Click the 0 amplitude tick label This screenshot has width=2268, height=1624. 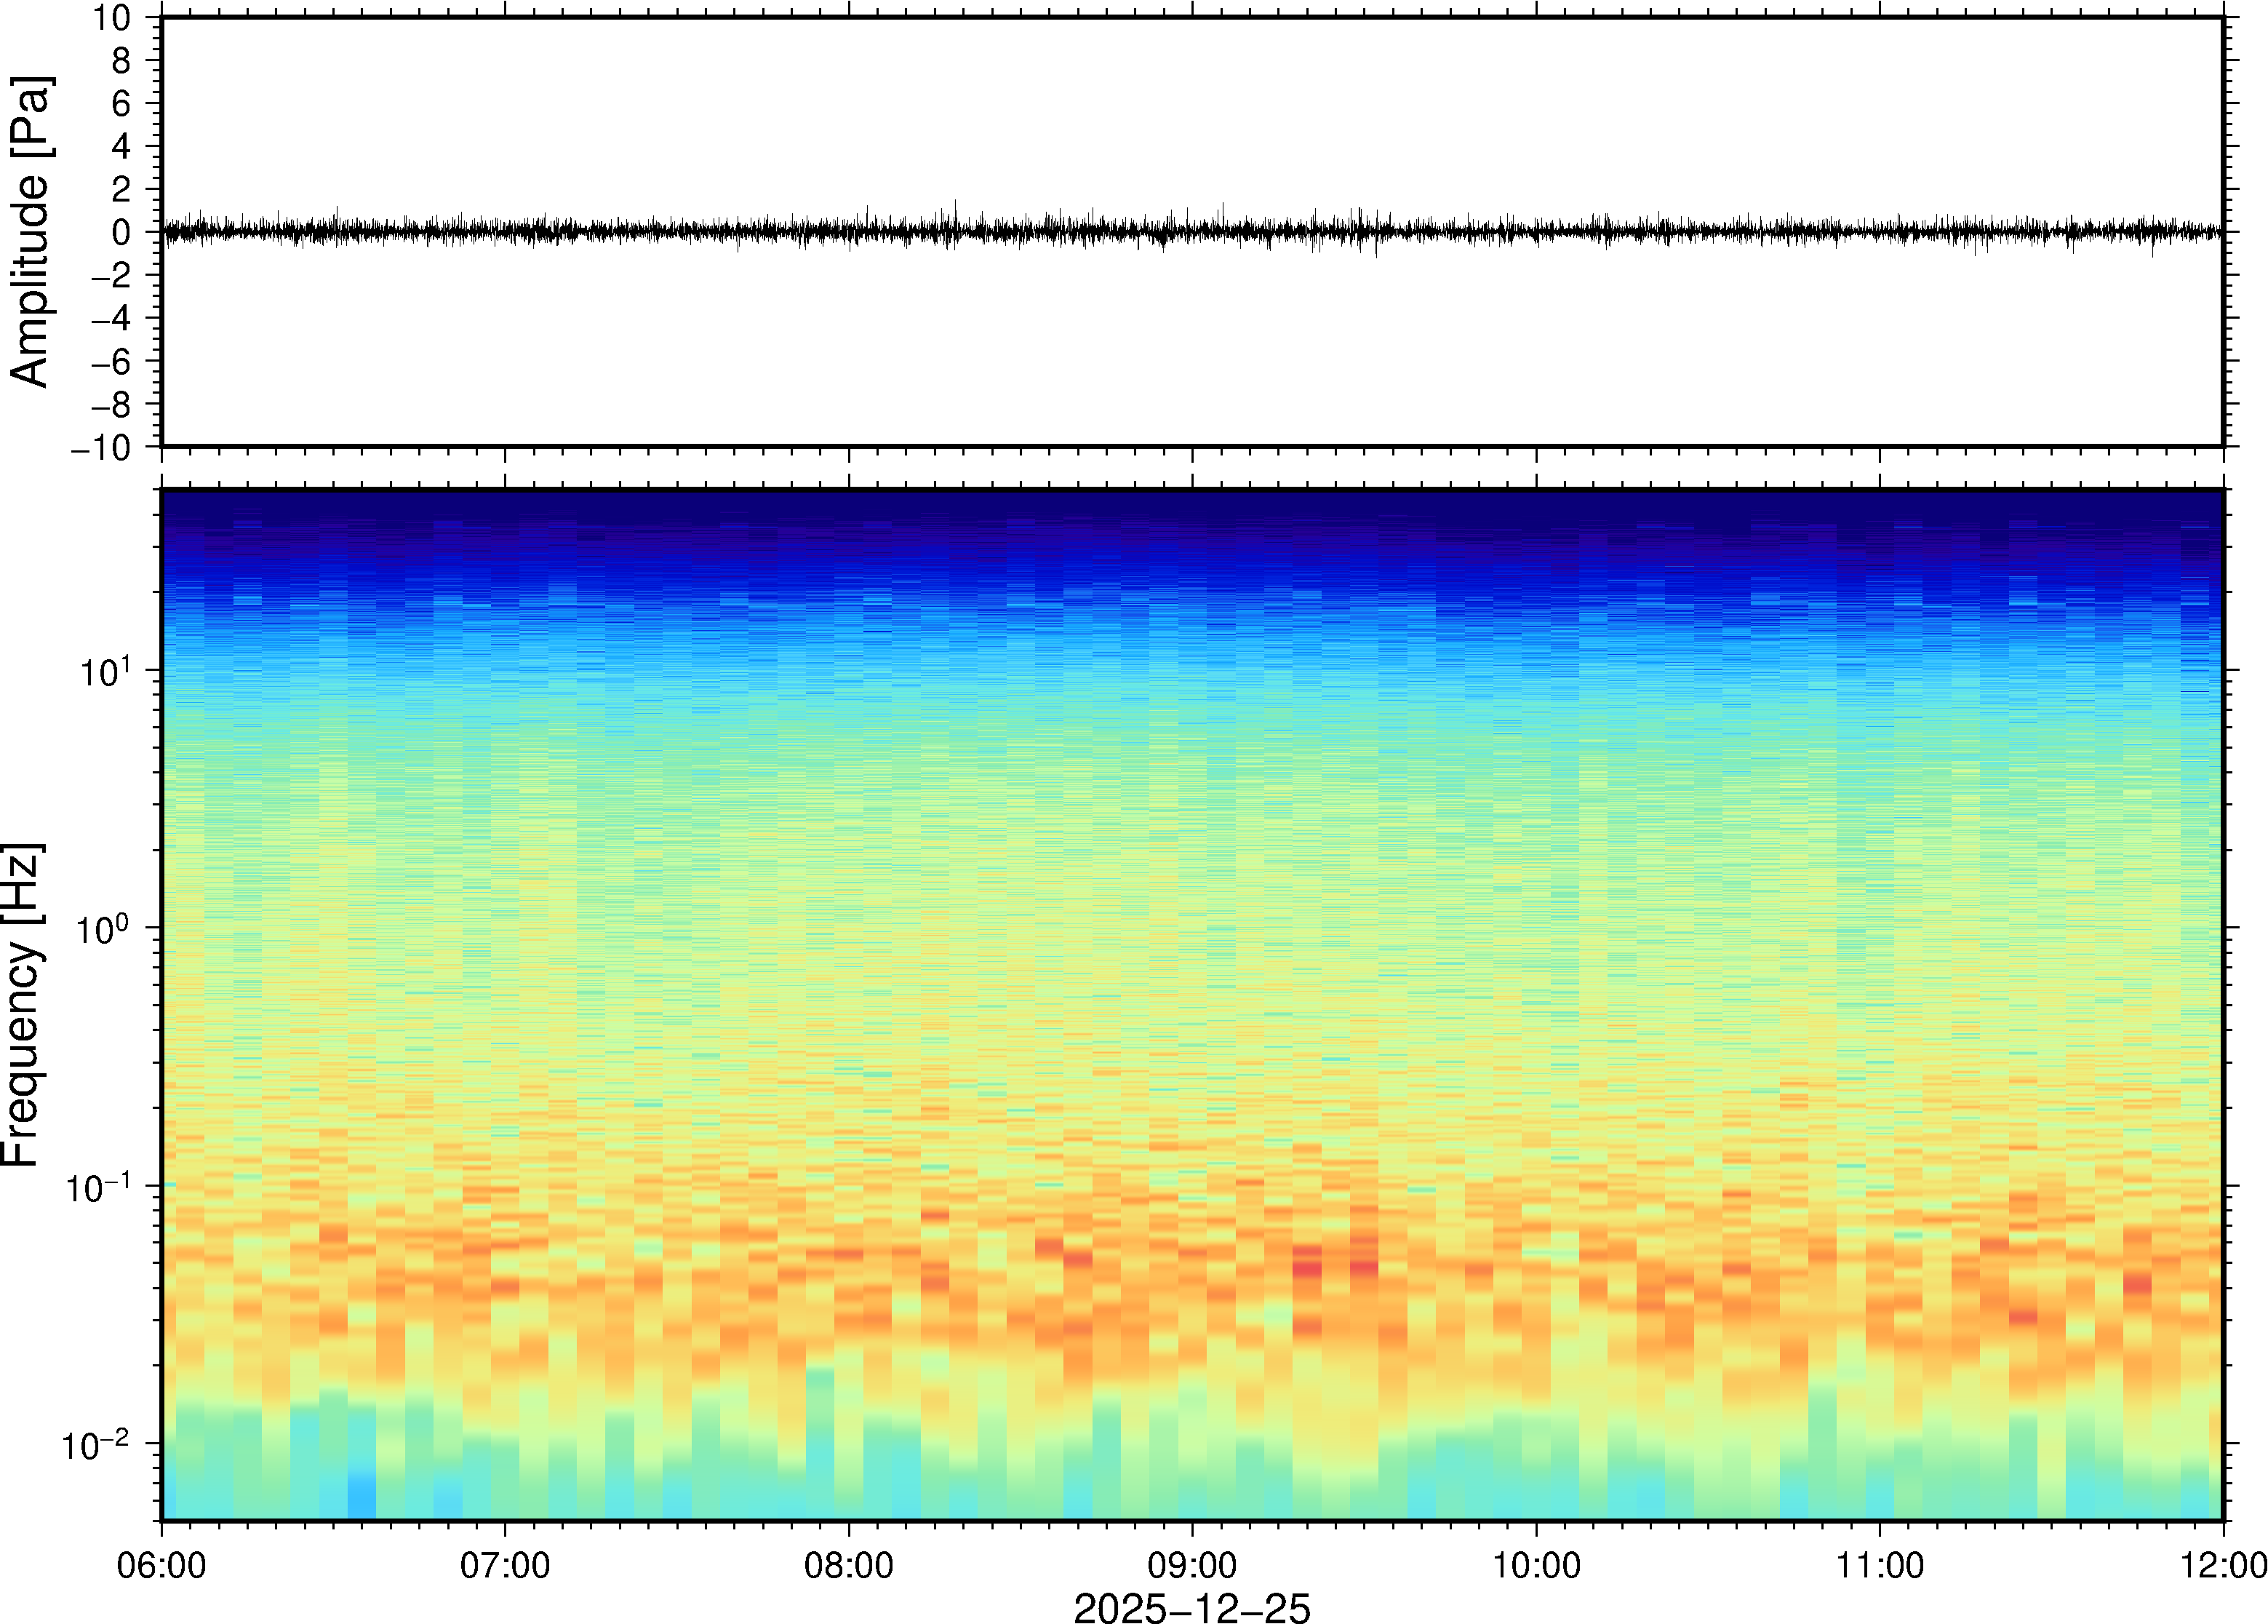[x=122, y=233]
